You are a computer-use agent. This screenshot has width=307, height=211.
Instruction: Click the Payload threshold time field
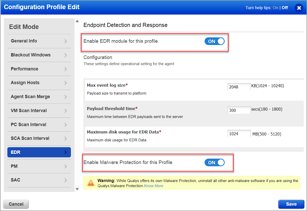239,110
